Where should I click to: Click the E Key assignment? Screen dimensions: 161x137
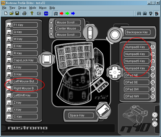25,46
